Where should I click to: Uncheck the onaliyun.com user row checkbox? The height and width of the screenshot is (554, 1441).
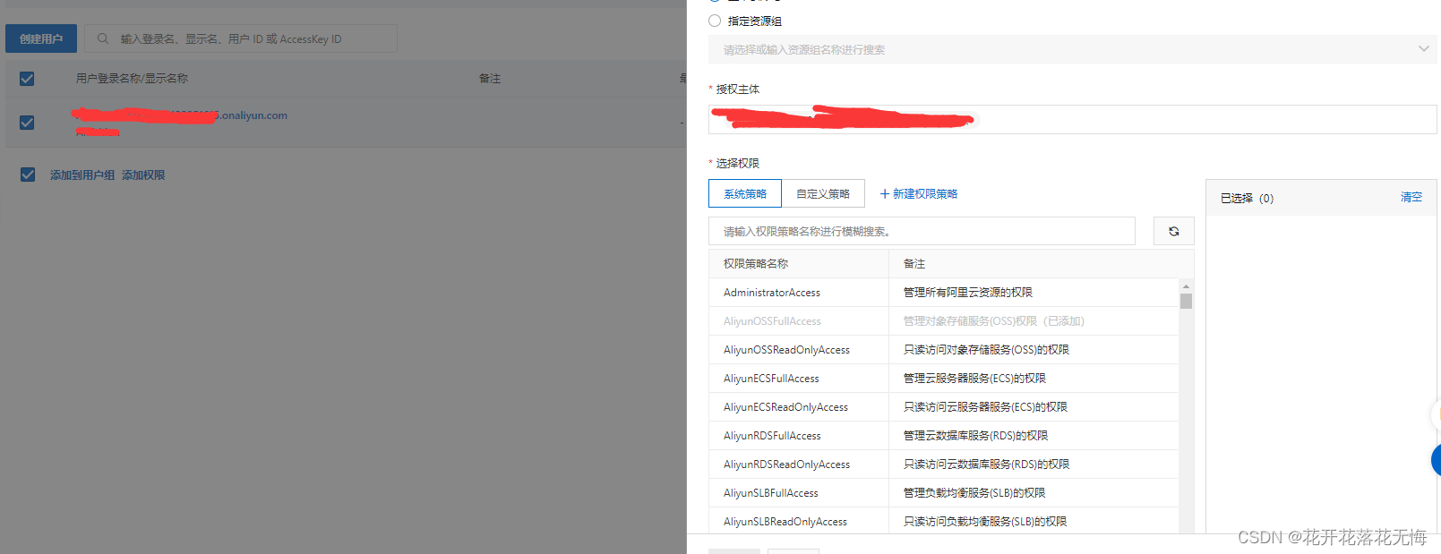coord(27,123)
